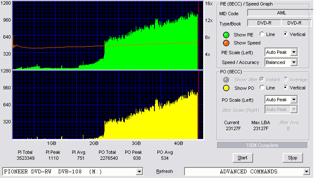Click the Jitter Avg label

click(289, 122)
